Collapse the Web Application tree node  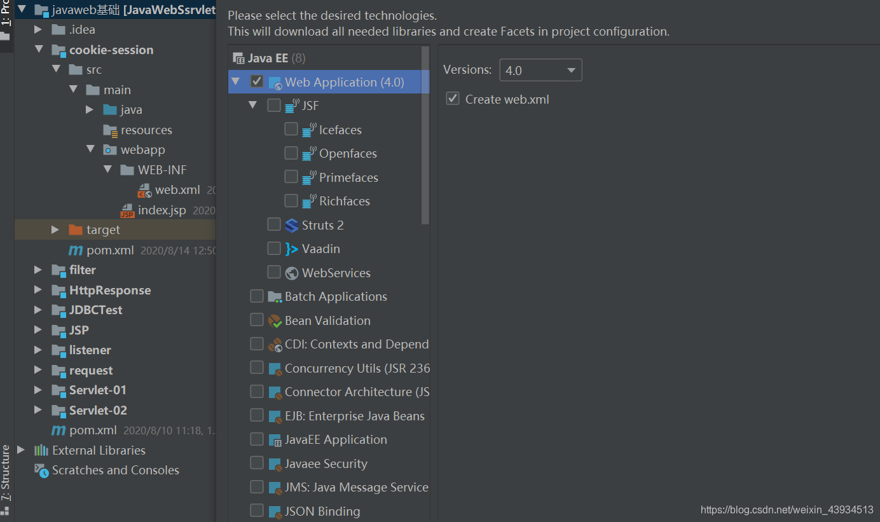pos(236,82)
